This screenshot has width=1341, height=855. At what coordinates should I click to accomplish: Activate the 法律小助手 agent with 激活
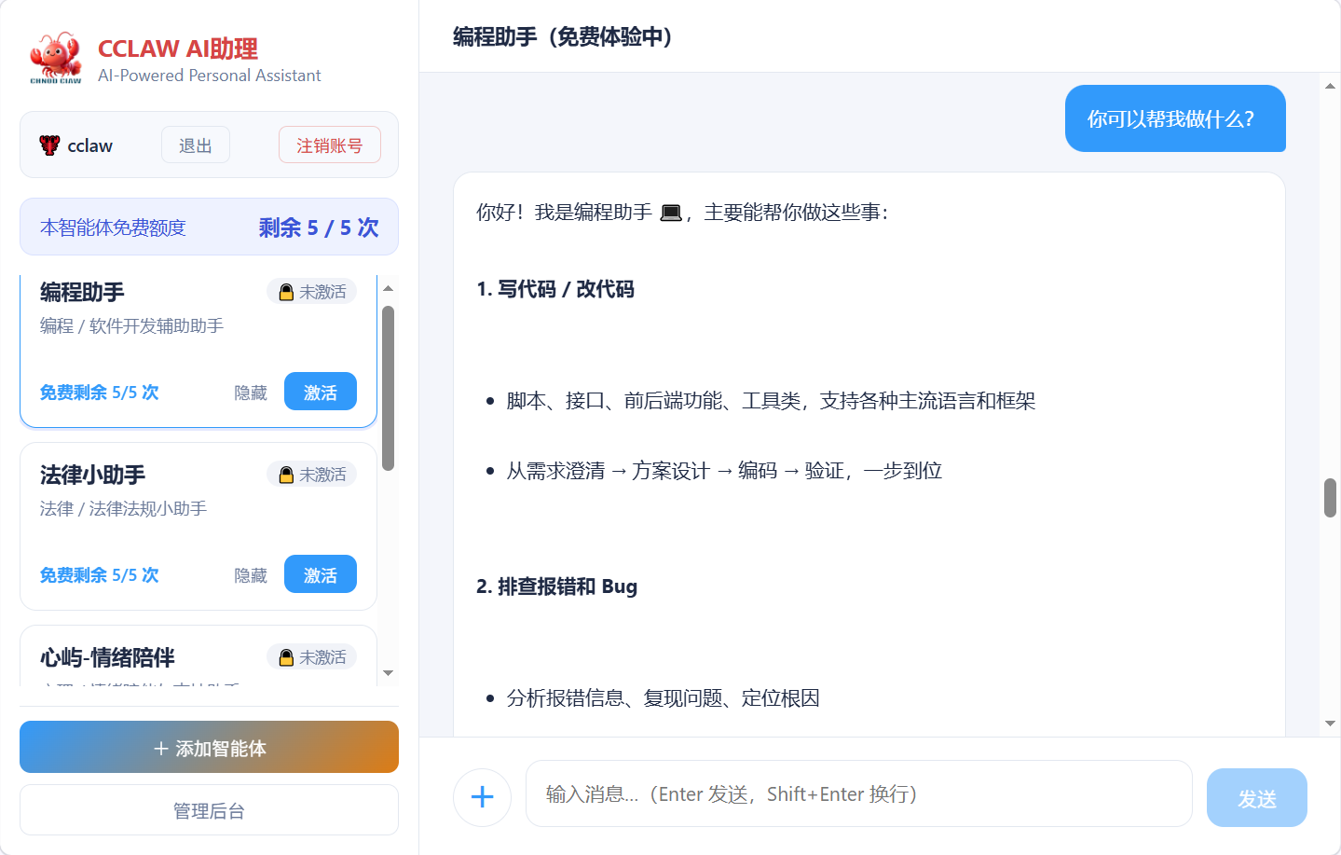tap(321, 574)
